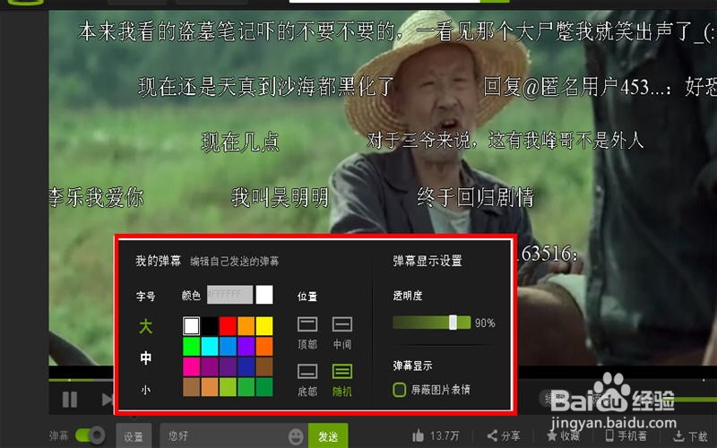717x448 pixels.
Task: Add video to favorites with 收藏
Action: pos(564,435)
